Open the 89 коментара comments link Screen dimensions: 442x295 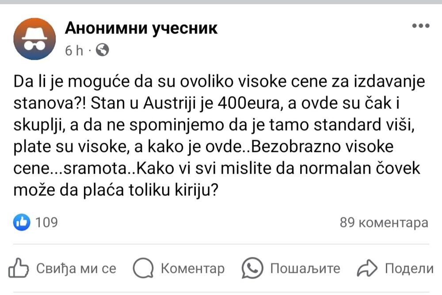(384, 223)
